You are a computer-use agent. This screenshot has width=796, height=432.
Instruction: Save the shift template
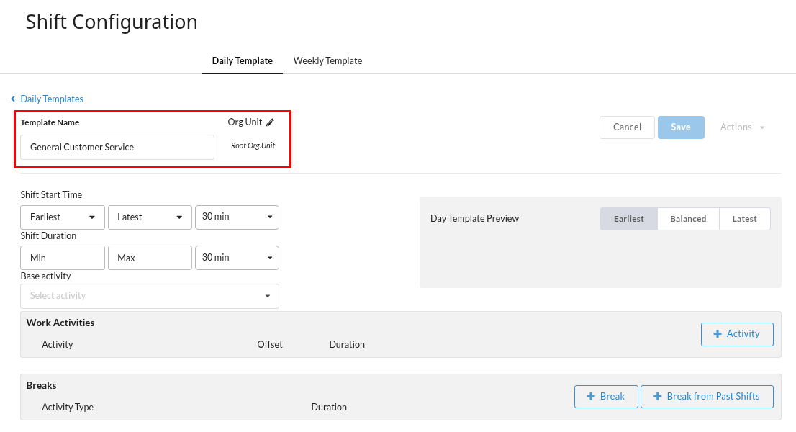[x=680, y=127]
